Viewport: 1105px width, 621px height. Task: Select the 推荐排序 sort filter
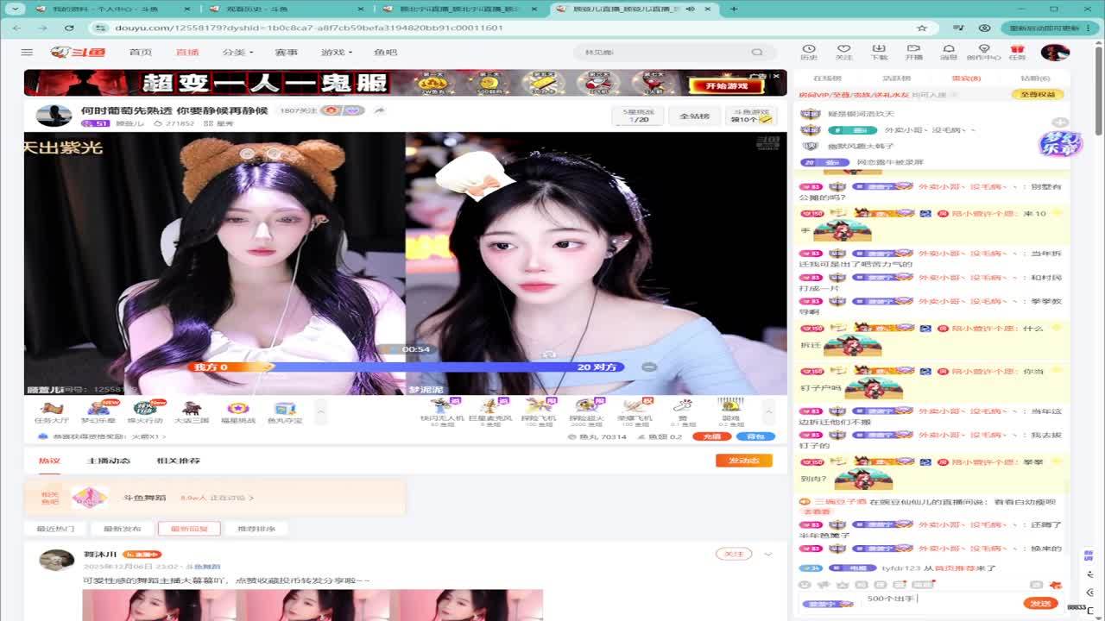256,529
